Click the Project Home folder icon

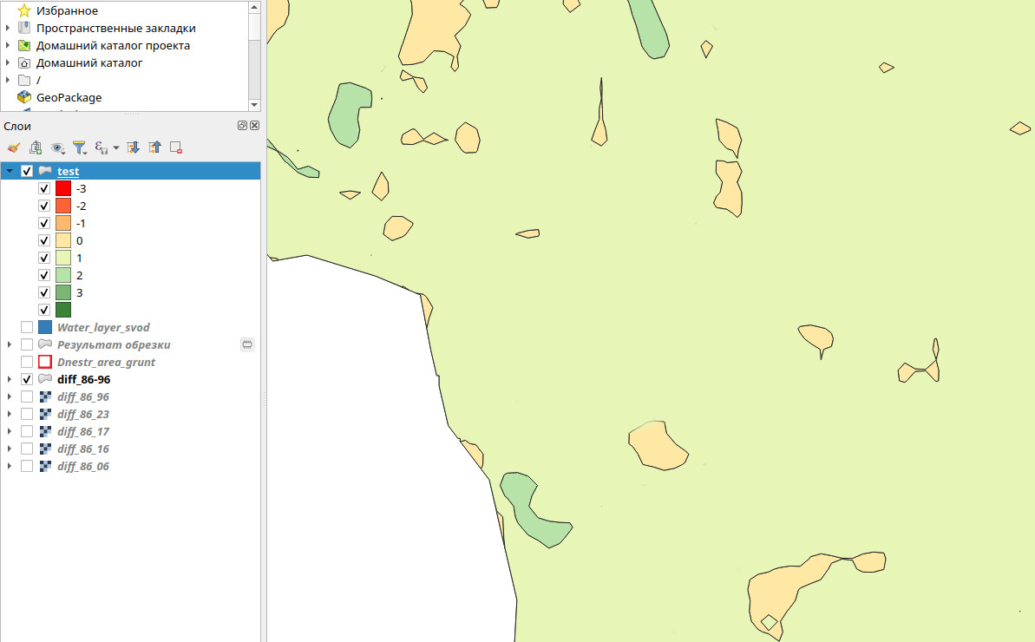click(x=24, y=45)
